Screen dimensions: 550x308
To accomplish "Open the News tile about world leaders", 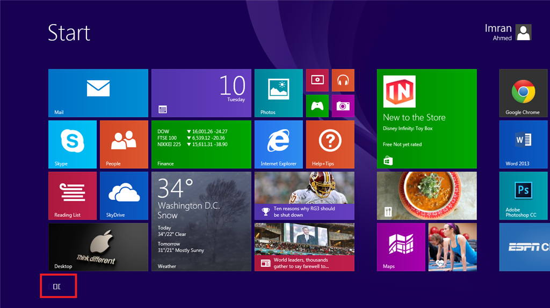I will click(x=305, y=247).
